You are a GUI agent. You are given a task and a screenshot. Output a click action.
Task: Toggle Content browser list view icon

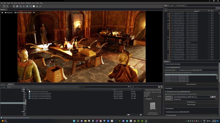pos(159,87)
